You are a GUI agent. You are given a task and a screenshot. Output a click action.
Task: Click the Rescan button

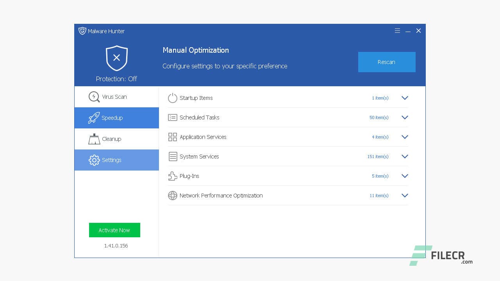[386, 62]
